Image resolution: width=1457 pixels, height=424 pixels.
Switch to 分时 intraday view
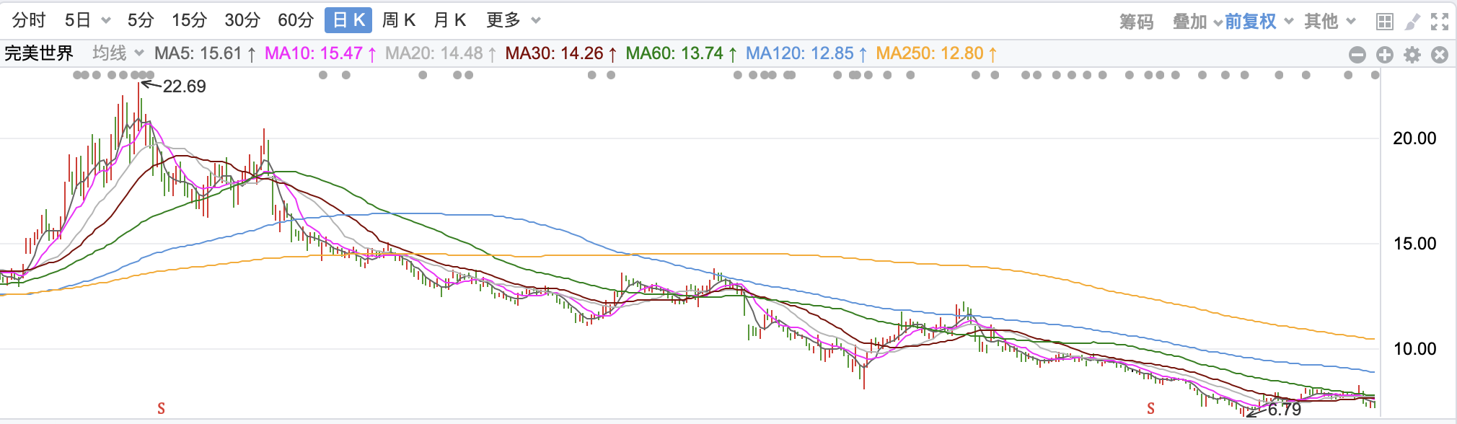(x=29, y=20)
